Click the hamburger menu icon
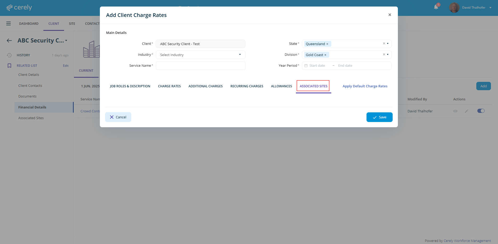The height and width of the screenshot is (244, 498). (x=9, y=23)
